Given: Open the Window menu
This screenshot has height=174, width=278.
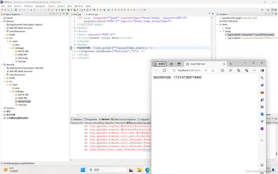Looking at the screenshot, I should pyautogui.click(x=79, y=6).
